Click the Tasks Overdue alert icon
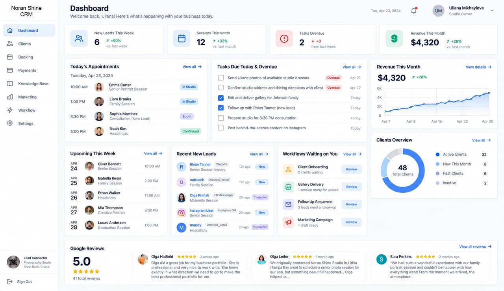 (x=284, y=39)
